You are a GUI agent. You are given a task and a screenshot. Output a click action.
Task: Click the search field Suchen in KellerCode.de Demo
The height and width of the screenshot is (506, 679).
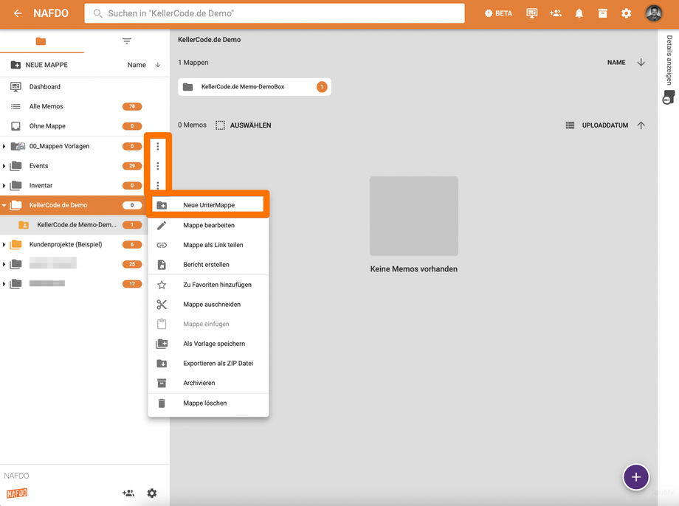(x=275, y=13)
